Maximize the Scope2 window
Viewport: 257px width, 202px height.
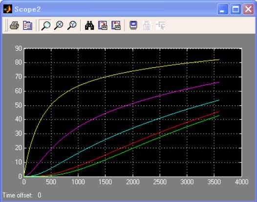(236, 9)
